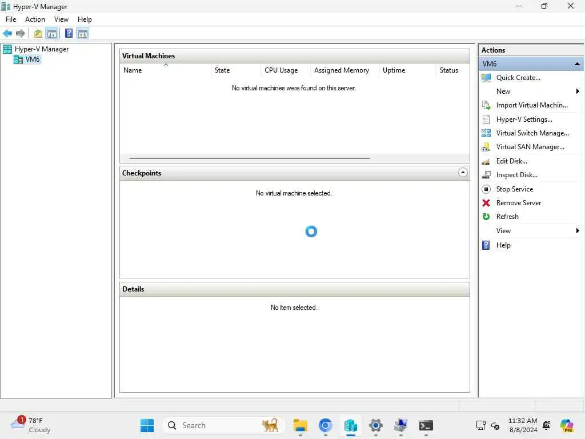Open the terminal icon in taskbar
This screenshot has width=585, height=439.
pyautogui.click(x=426, y=425)
